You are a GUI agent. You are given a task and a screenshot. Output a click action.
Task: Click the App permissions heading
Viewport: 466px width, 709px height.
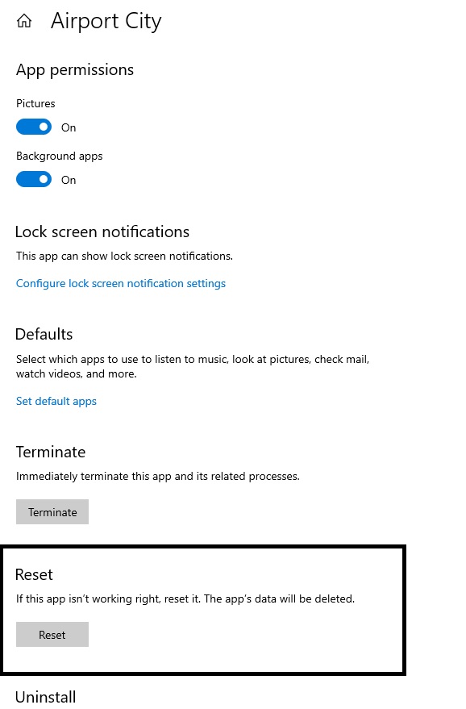pos(75,70)
